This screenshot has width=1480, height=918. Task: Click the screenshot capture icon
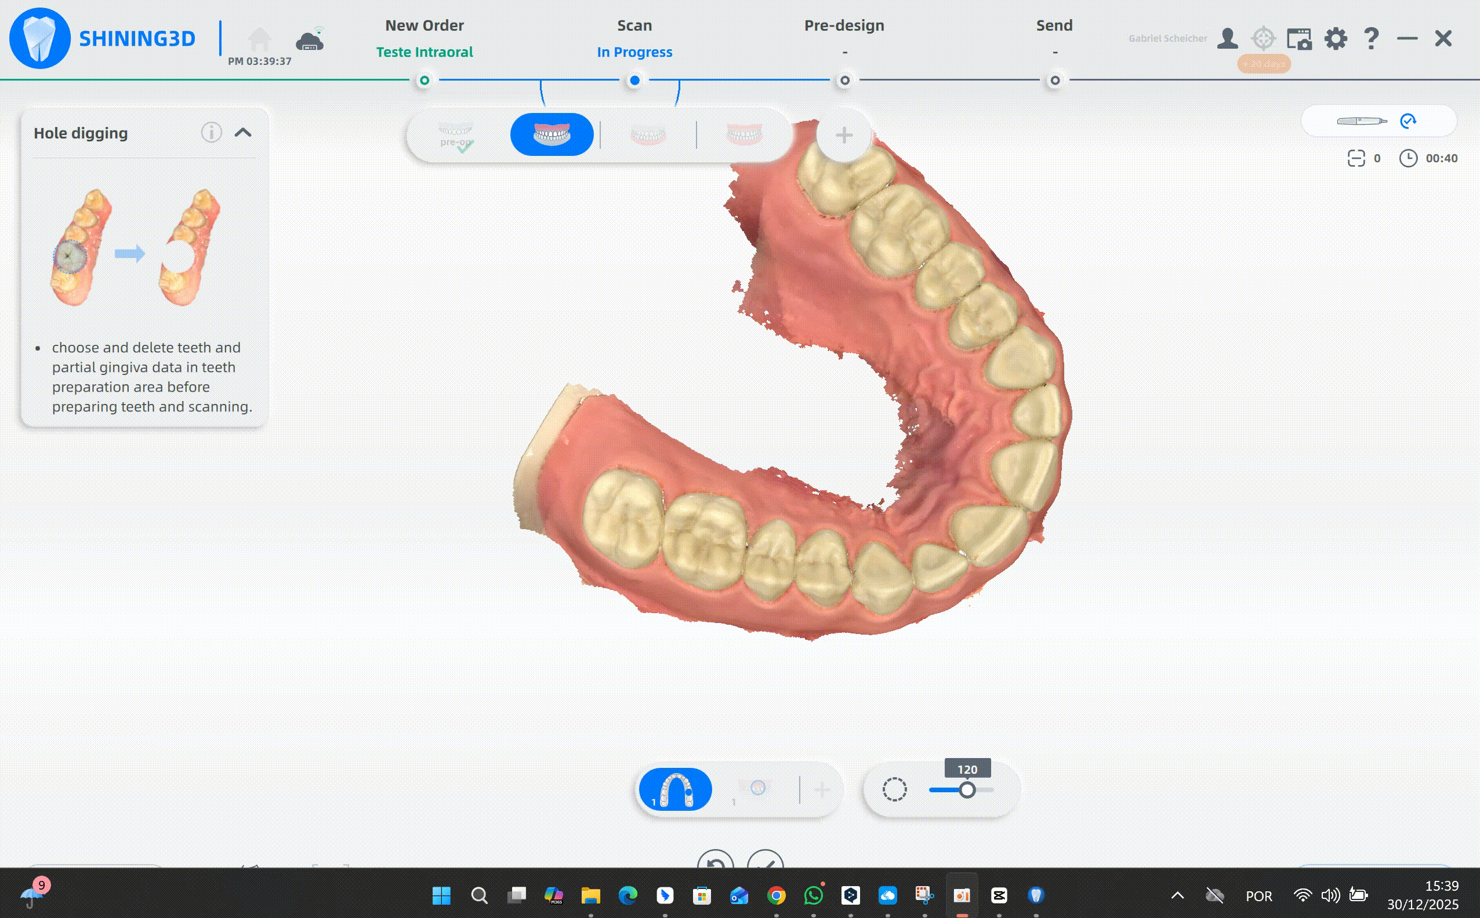[x=1299, y=39]
